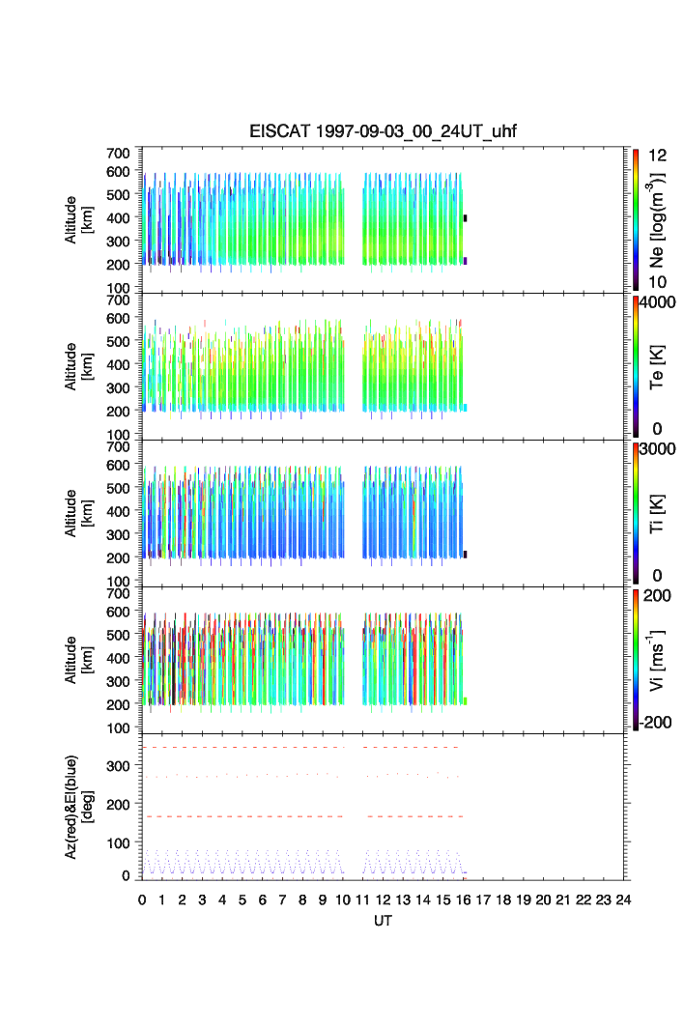The height and width of the screenshot is (1027, 684).
Task: Click hour 24 on the UT axis
Action: tap(624, 899)
